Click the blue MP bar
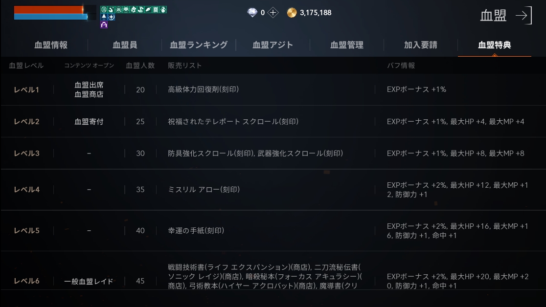This screenshot has width=546, height=307. tap(51, 17)
